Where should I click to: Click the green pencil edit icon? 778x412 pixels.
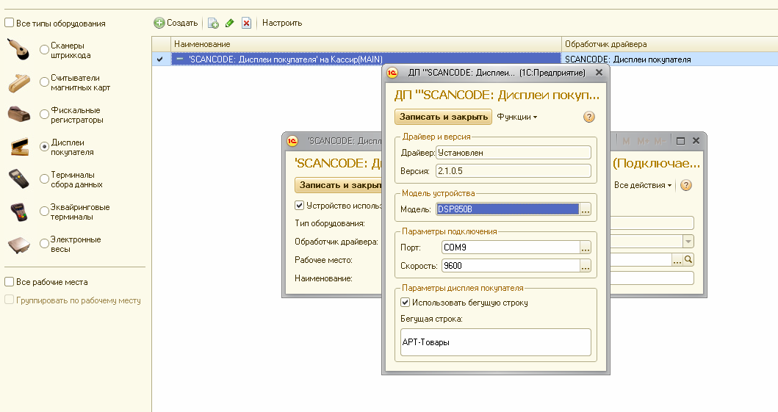click(230, 23)
